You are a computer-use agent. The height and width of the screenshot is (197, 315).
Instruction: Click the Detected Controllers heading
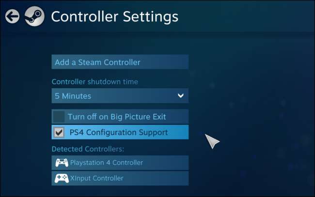tap(88, 149)
